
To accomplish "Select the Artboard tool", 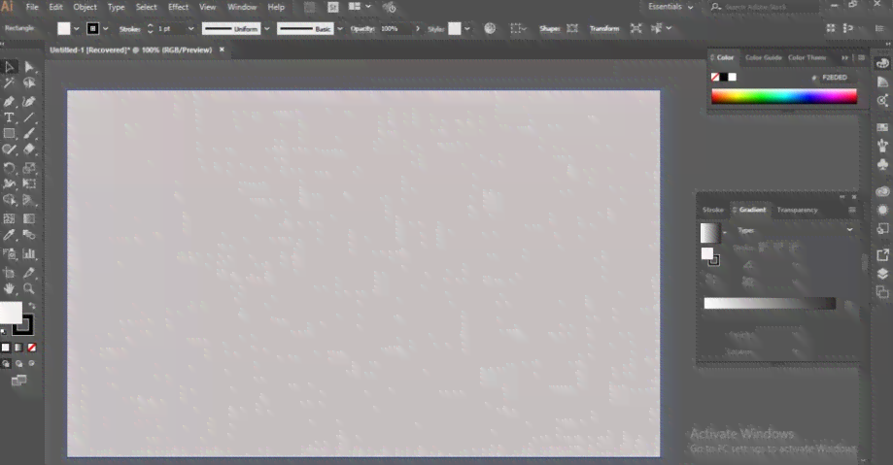I will 9,273.
